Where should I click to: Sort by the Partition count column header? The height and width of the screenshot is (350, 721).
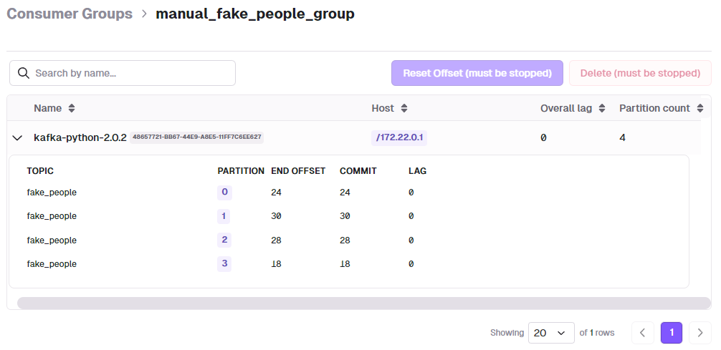(x=662, y=108)
